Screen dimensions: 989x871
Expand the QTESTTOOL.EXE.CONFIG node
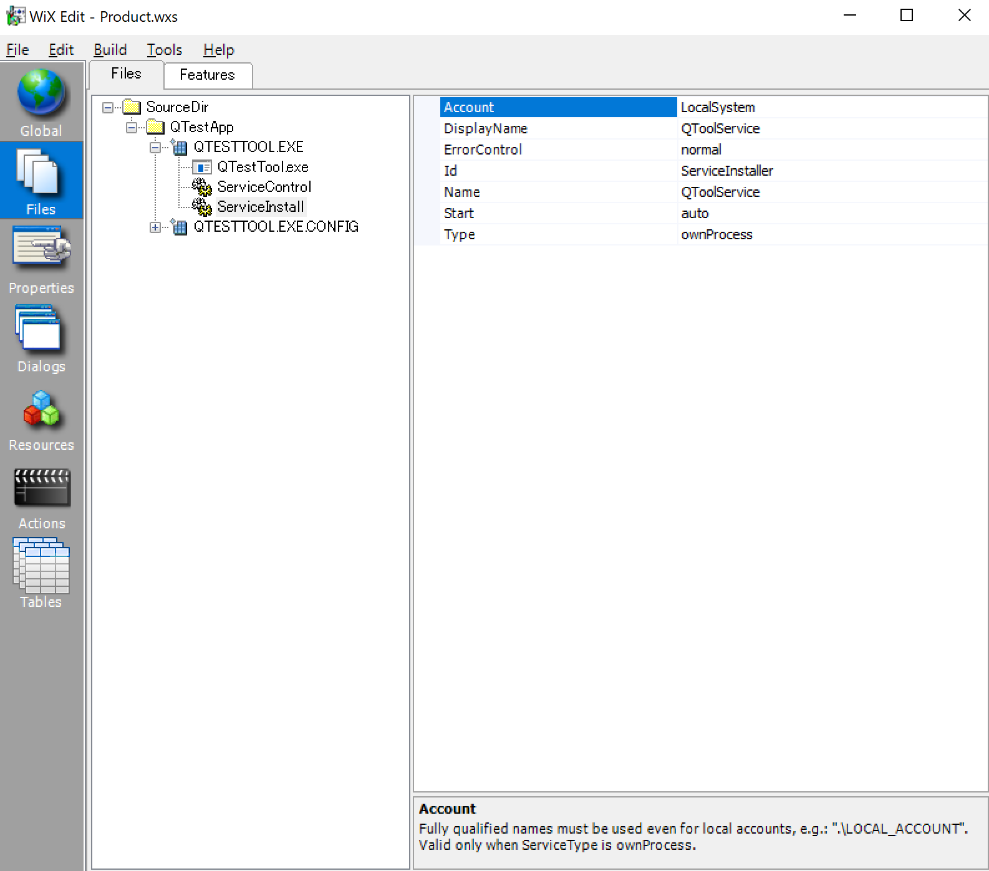[155, 227]
